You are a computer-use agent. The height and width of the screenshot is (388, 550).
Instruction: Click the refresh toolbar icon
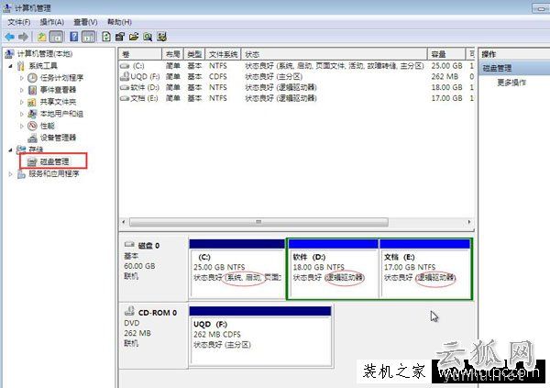point(106,37)
